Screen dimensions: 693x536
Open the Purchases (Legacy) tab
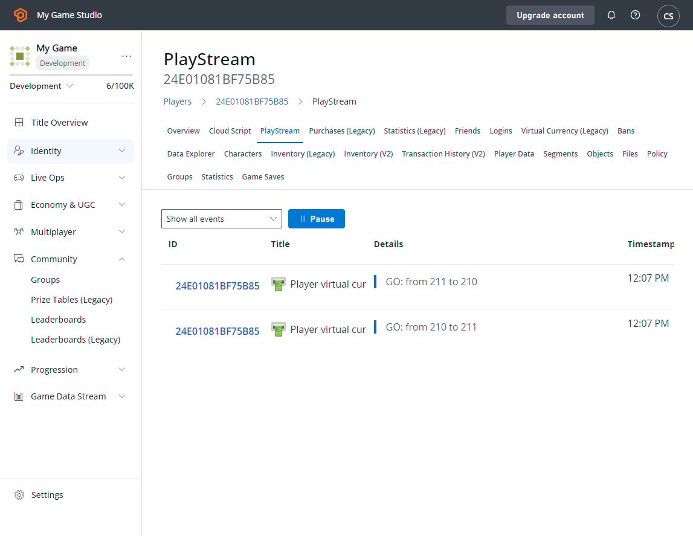click(x=341, y=131)
